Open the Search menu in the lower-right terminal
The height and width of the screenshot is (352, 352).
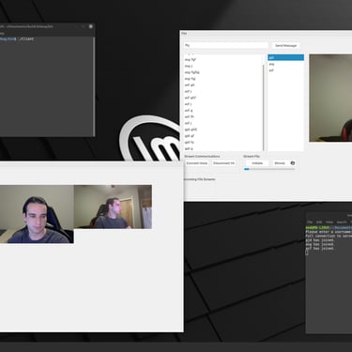342,222
